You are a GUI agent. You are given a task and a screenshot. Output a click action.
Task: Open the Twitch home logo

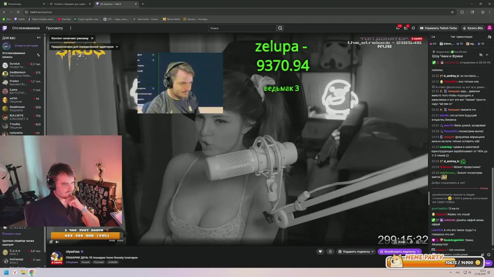pos(5,28)
